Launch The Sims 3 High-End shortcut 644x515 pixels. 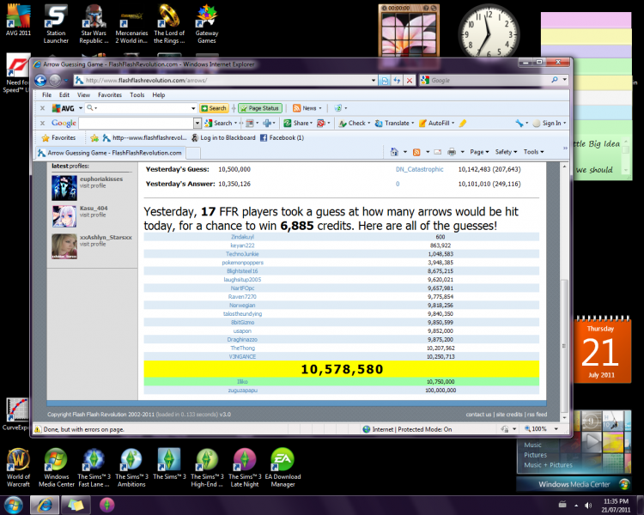[x=207, y=467]
